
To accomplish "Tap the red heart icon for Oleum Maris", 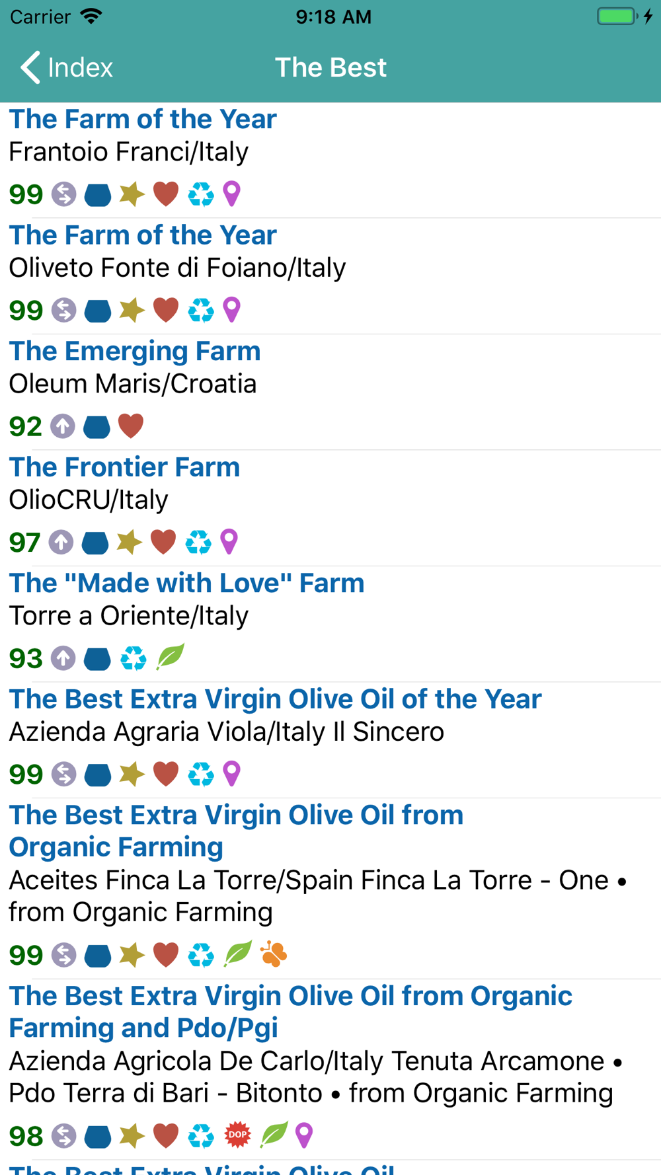I will [131, 426].
